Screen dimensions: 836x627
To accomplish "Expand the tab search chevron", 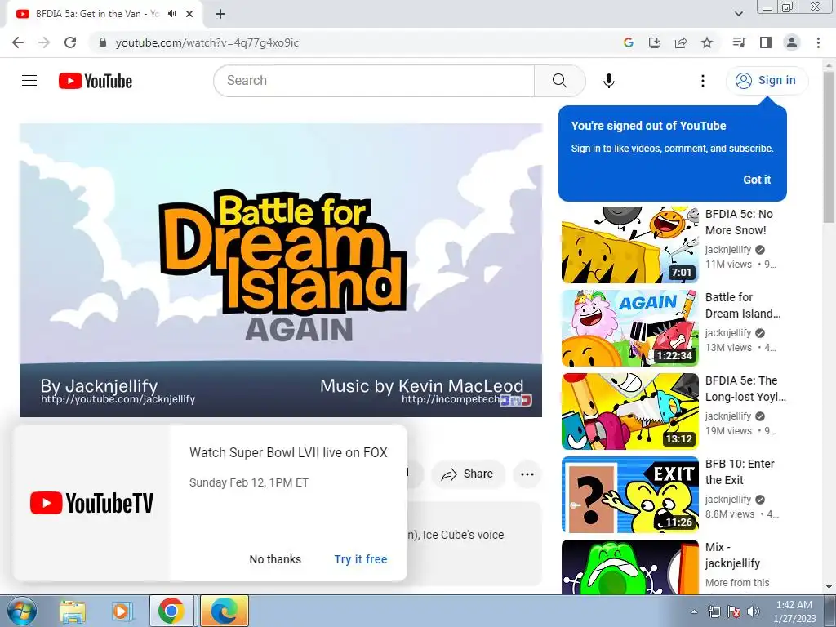I will [738, 14].
